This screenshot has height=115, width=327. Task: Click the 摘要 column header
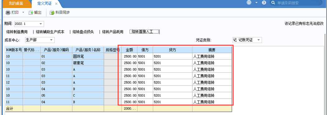pyautogui.click(x=212, y=50)
